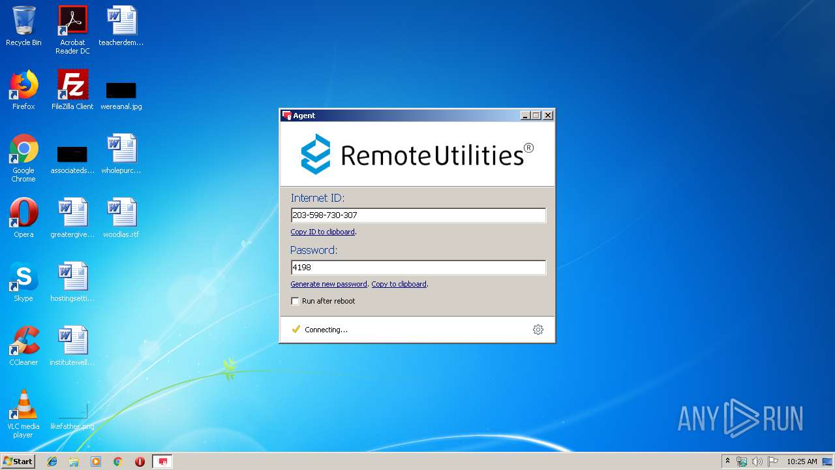
Task: Click the Internet ID field
Action: [x=418, y=215]
